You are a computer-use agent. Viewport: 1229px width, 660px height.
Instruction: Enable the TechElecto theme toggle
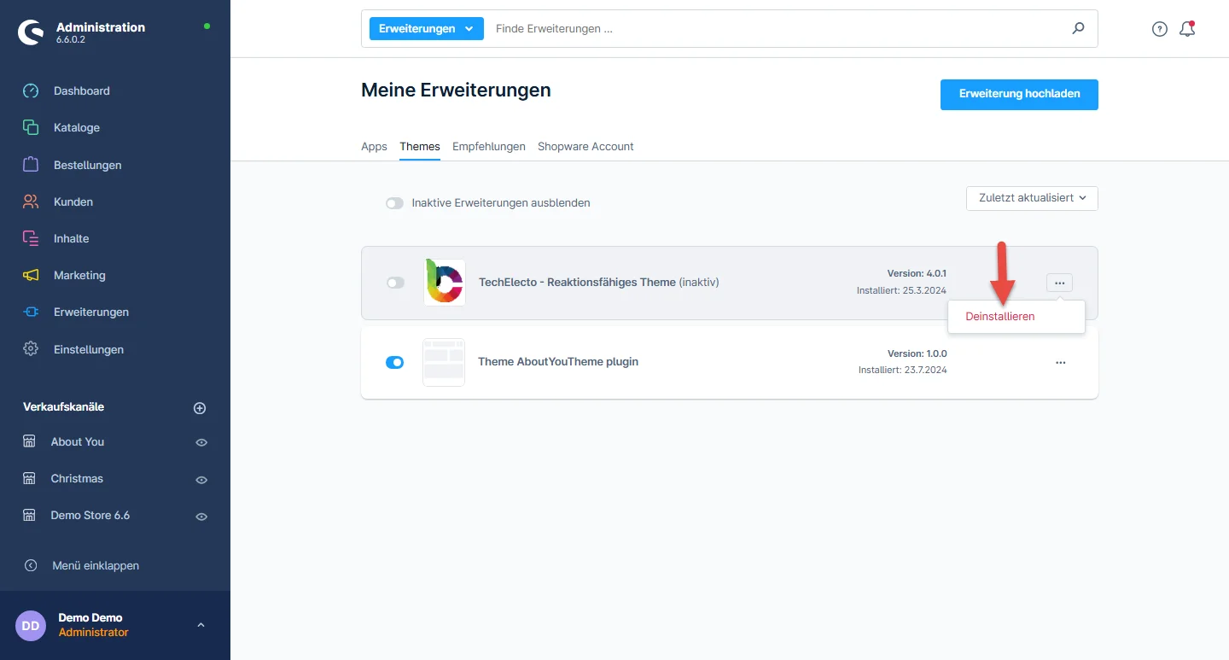click(x=395, y=283)
